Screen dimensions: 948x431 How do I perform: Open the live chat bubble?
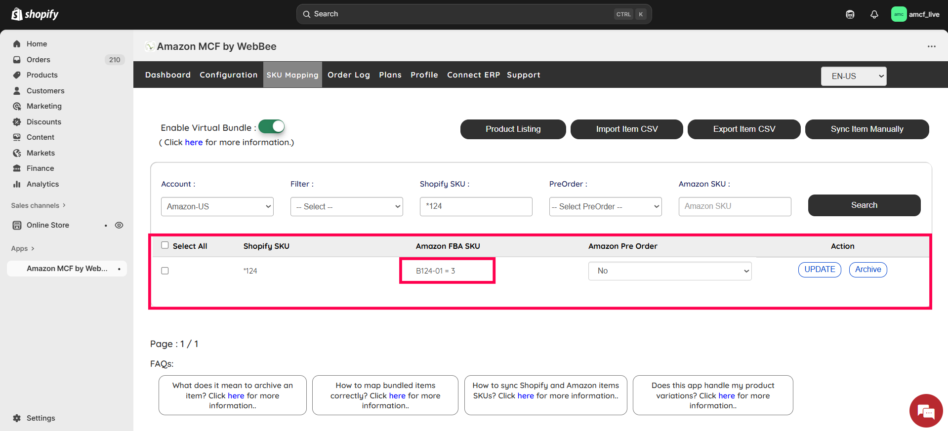click(x=925, y=410)
